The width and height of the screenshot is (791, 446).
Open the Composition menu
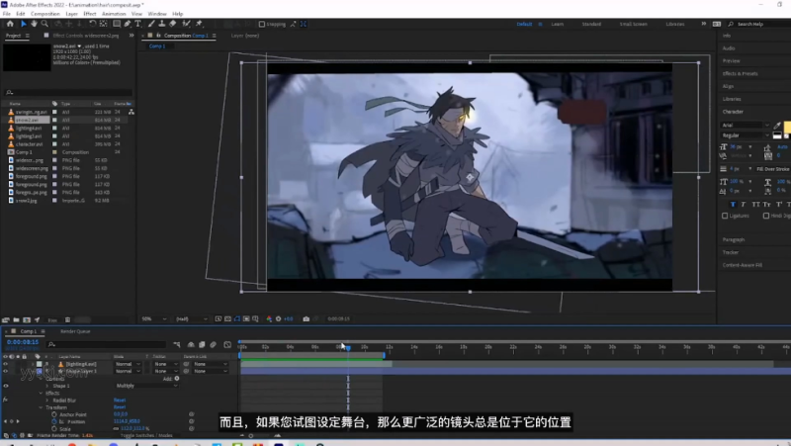[x=44, y=14]
